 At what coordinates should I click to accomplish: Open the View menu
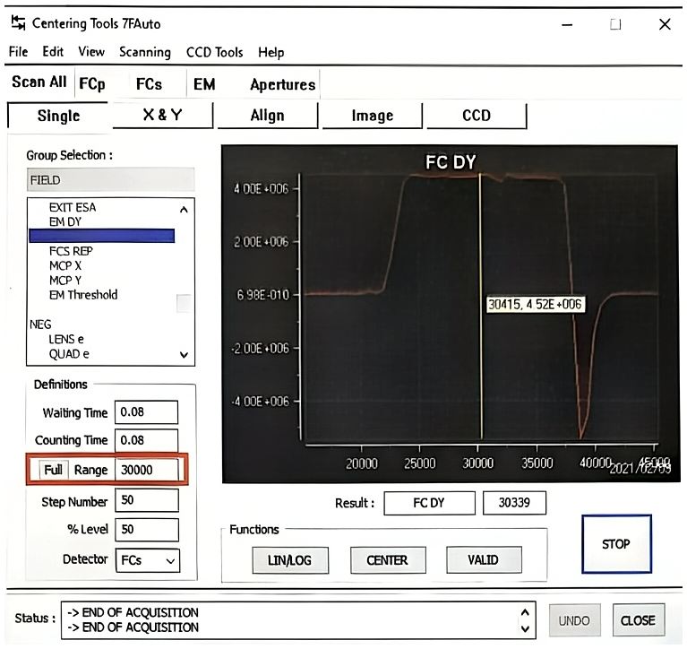(x=91, y=52)
